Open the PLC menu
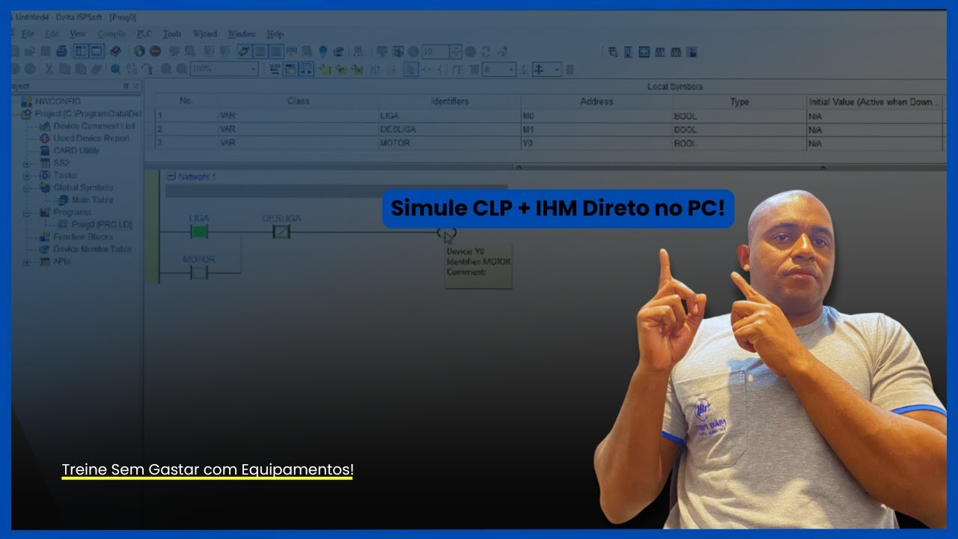This screenshot has height=539, width=958. 144,34
